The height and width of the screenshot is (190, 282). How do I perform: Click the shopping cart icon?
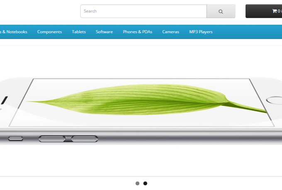[275, 11]
